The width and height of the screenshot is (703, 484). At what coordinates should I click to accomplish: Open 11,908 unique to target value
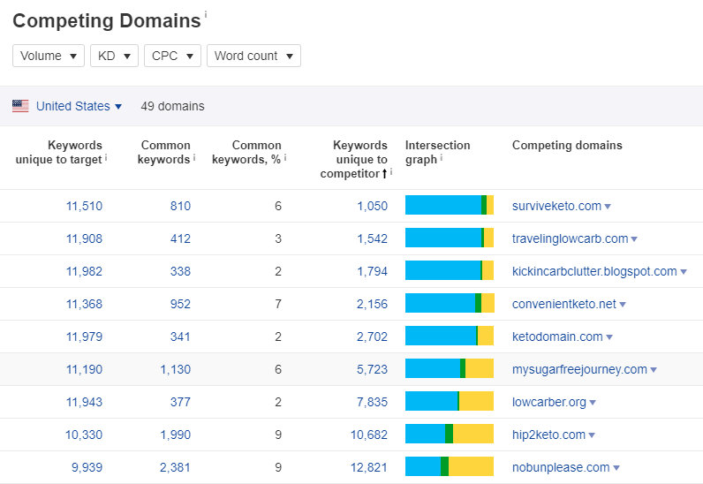point(84,238)
